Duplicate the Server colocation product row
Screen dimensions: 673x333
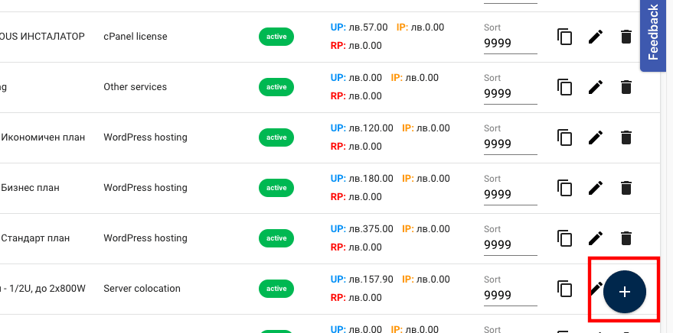click(565, 289)
